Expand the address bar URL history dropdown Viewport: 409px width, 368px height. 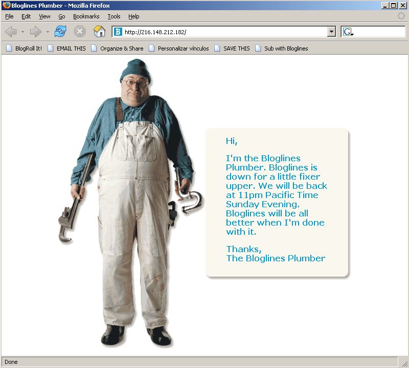tap(331, 32)
